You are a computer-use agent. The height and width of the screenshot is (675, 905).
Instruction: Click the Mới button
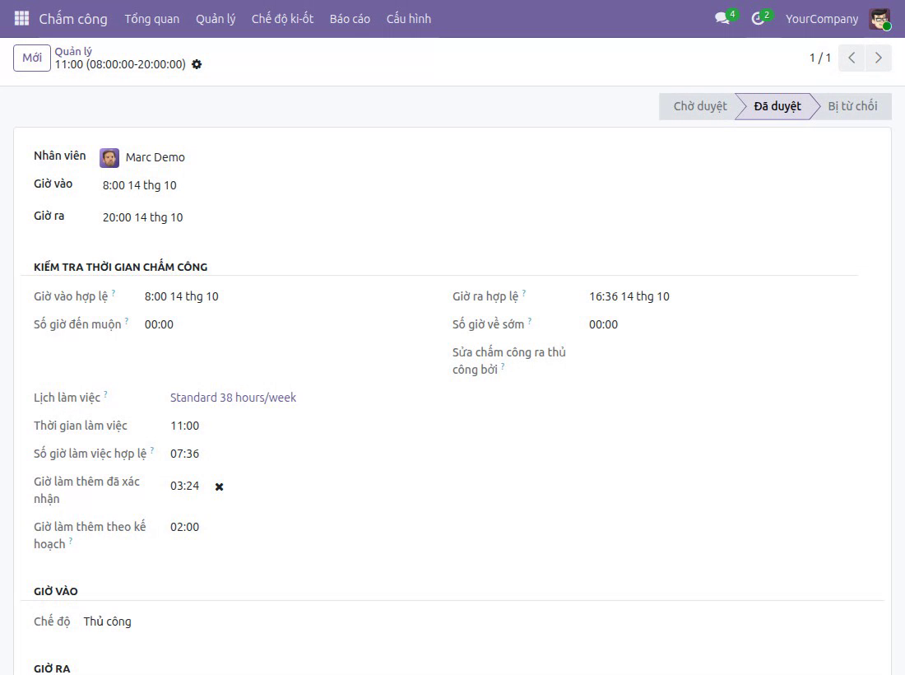point(32,58)
